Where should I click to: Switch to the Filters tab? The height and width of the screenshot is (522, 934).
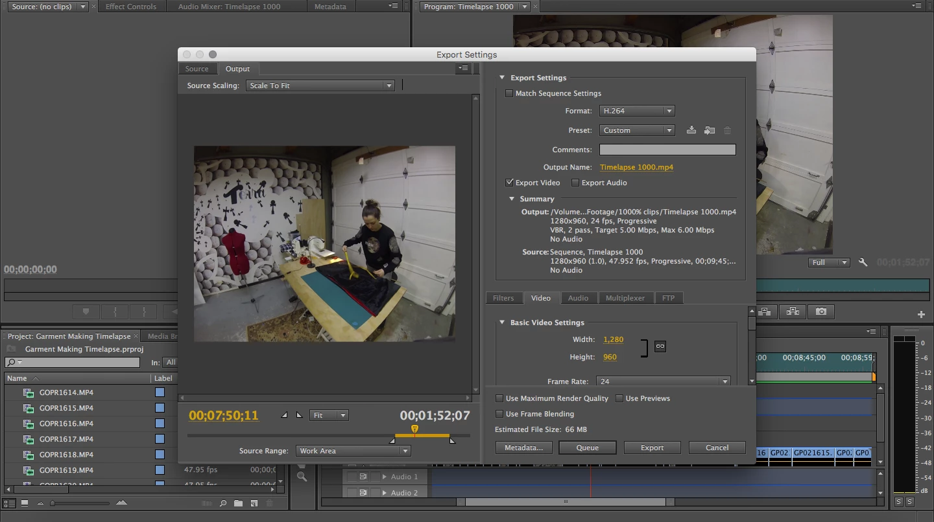coord(503,298)
